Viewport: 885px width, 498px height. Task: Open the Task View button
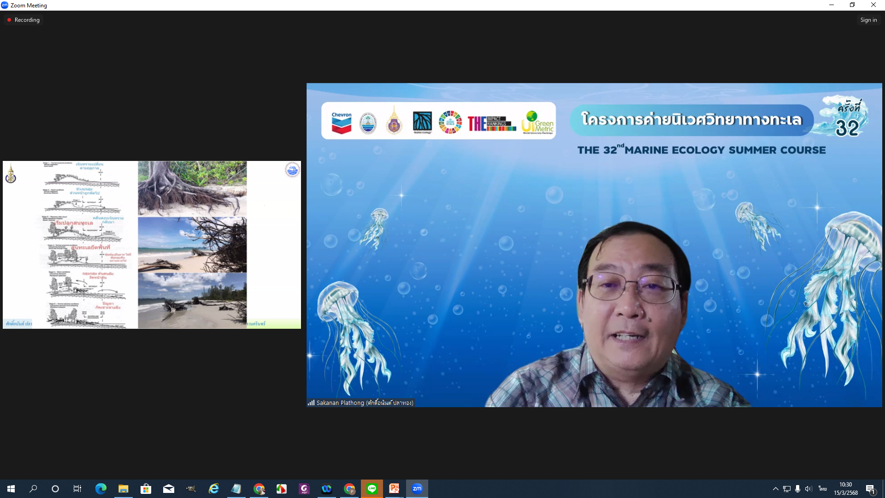(77, 489)
